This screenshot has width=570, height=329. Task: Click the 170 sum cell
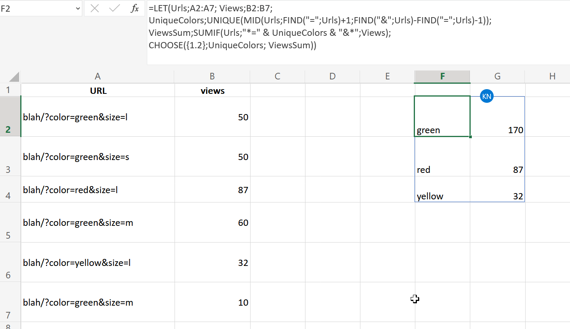point(498,116)
